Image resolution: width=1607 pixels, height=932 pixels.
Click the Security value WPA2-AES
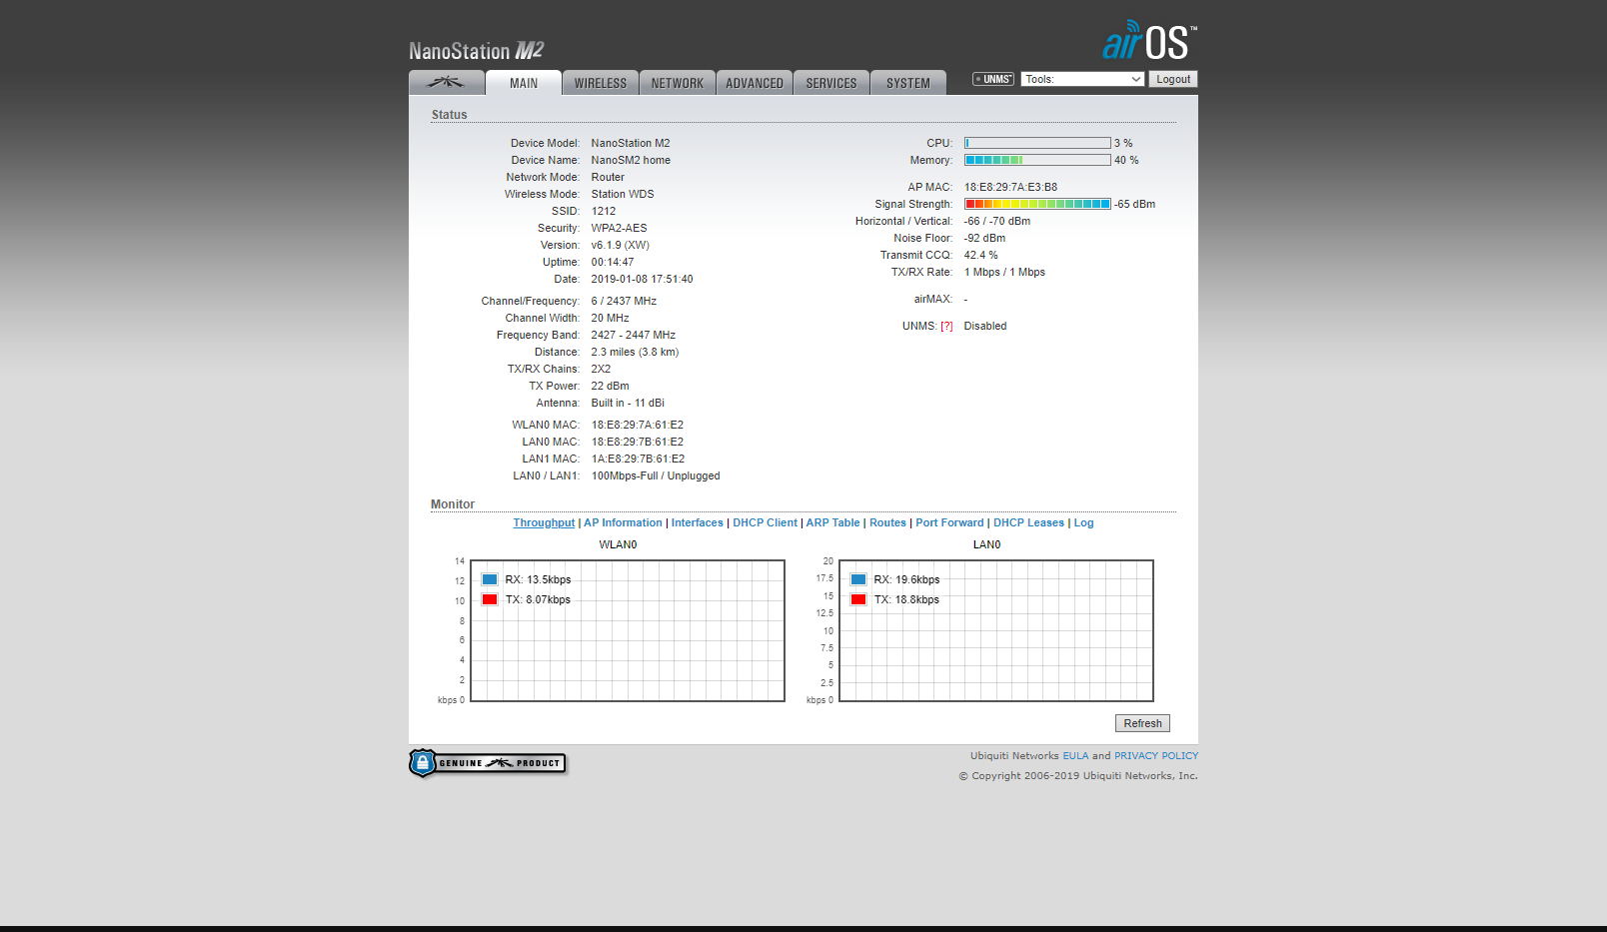click(x=619, y=228)
